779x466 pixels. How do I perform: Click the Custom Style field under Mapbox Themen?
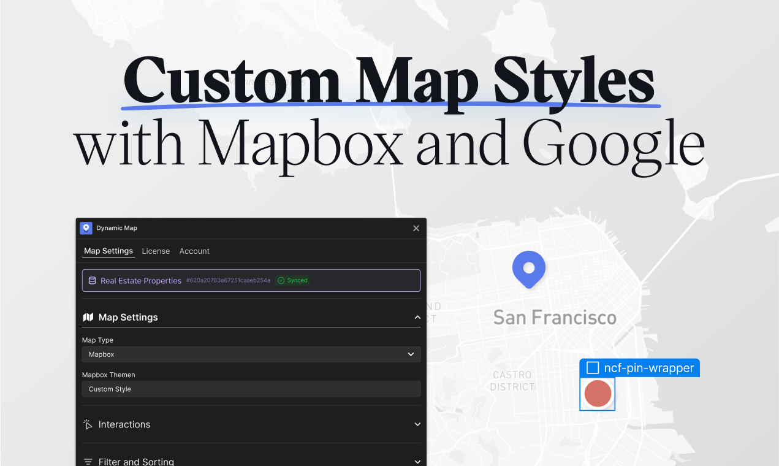point(251,389)
